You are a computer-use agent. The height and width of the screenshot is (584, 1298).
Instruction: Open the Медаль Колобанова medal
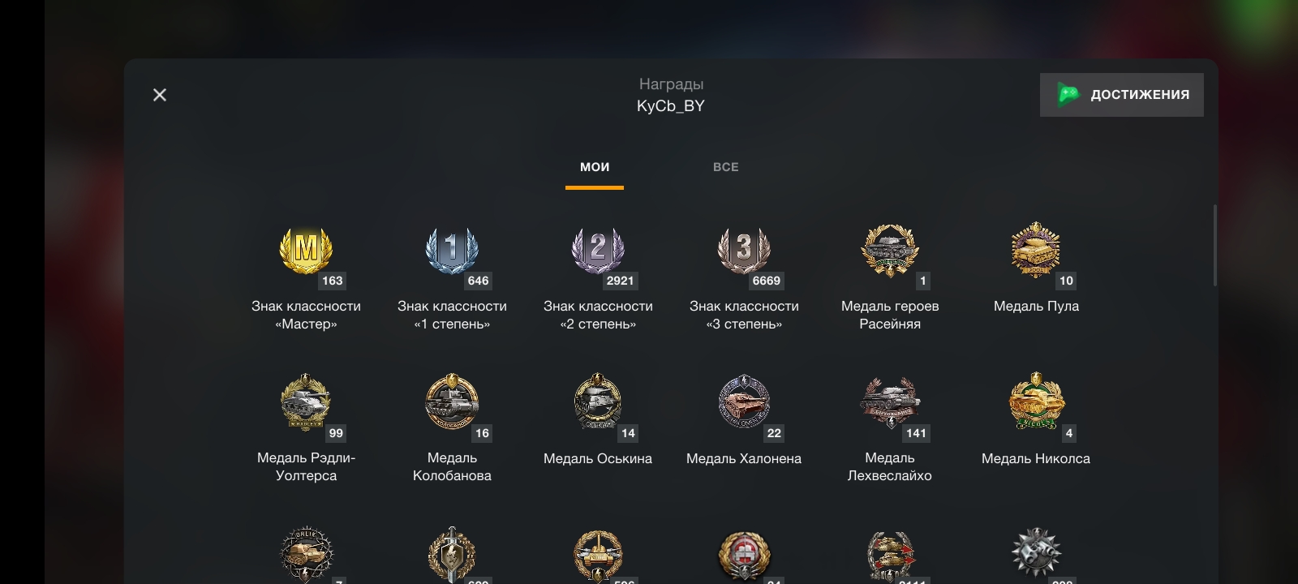[x=452, y=402]
